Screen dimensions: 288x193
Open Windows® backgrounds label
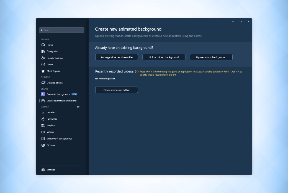(x=59, y=139)
